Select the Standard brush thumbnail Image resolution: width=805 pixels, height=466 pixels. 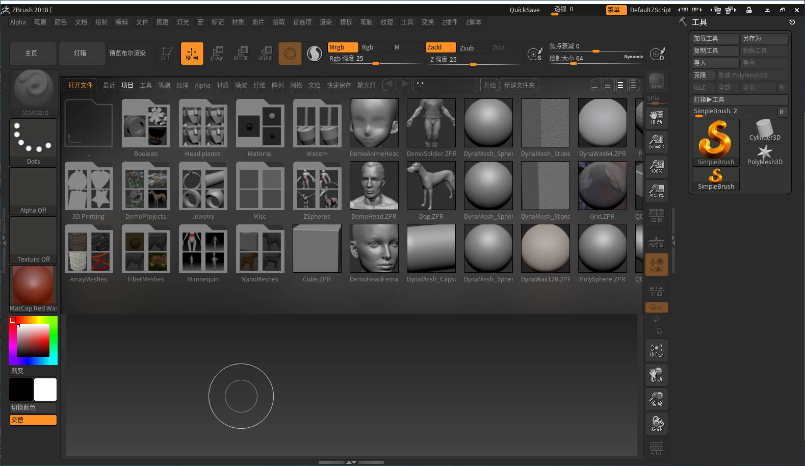34,93
